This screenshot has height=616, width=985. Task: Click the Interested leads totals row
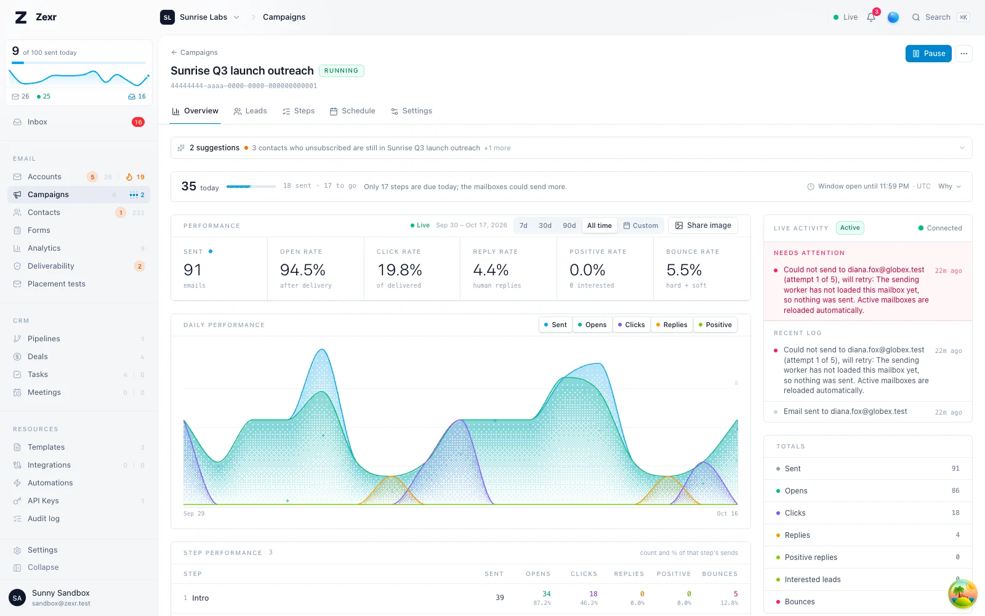[x=868, y=580]
